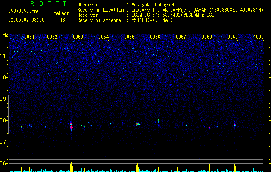Click the 0956 time axis marker
271x172 pixels.
(x=155, y=37)
